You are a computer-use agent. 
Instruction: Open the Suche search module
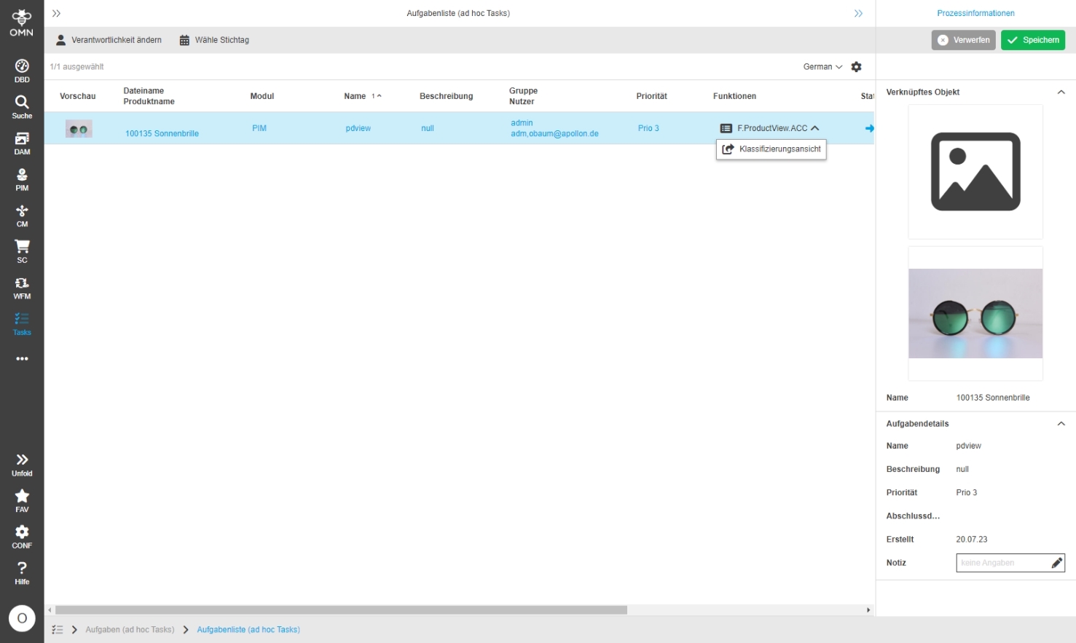coord(22,106)
